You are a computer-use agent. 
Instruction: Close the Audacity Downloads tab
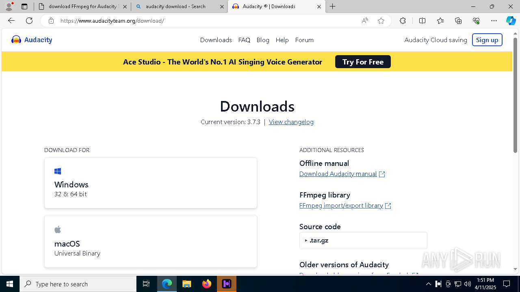[319, 6]
